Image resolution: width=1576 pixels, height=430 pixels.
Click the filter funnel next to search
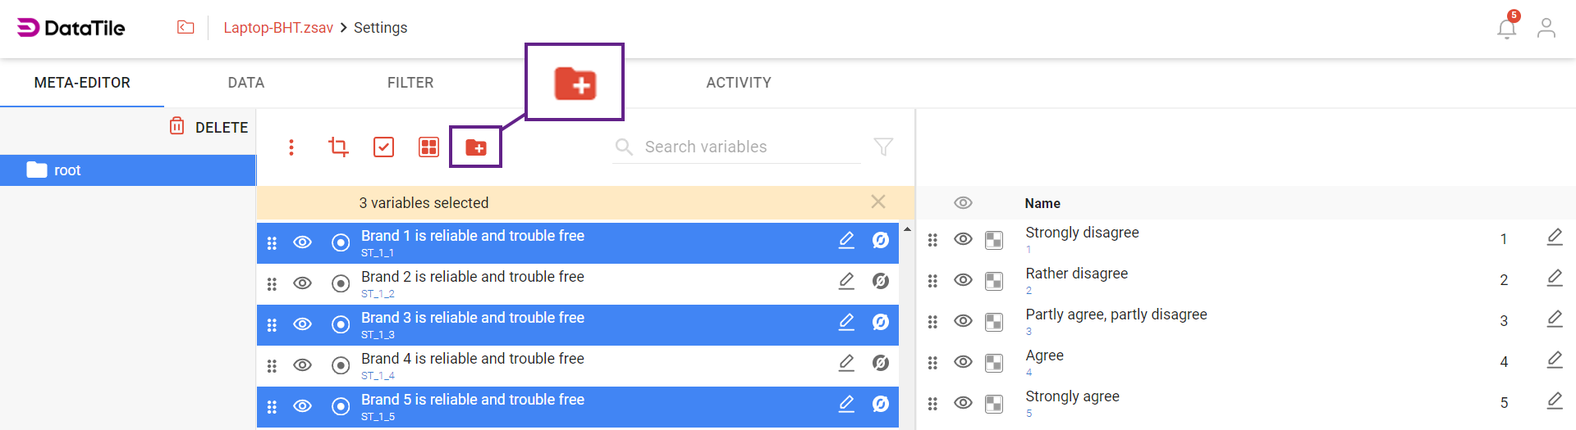tap(883, 147)
